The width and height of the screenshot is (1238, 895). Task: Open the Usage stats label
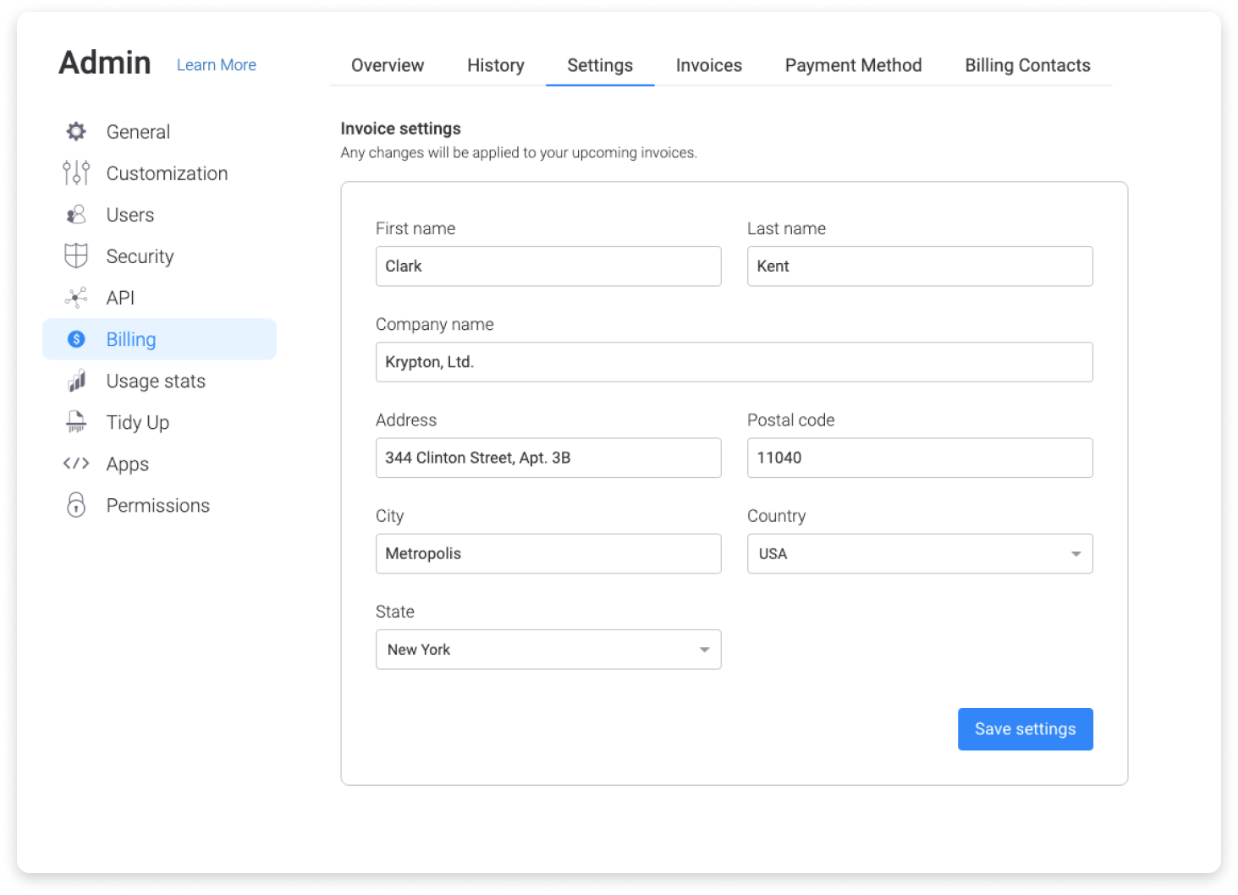(156, 381)
